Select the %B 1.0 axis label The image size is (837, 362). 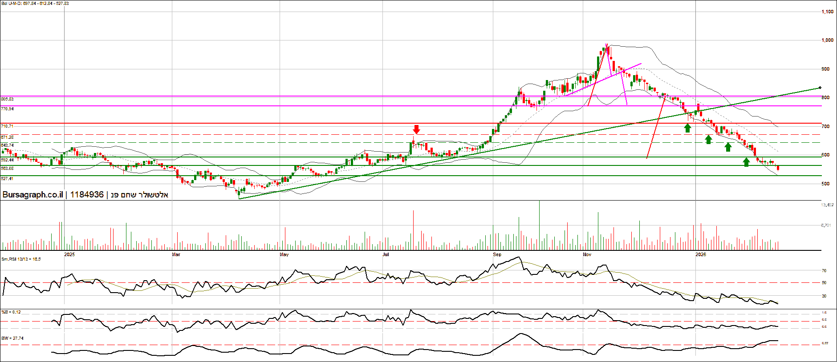point(824,312)
